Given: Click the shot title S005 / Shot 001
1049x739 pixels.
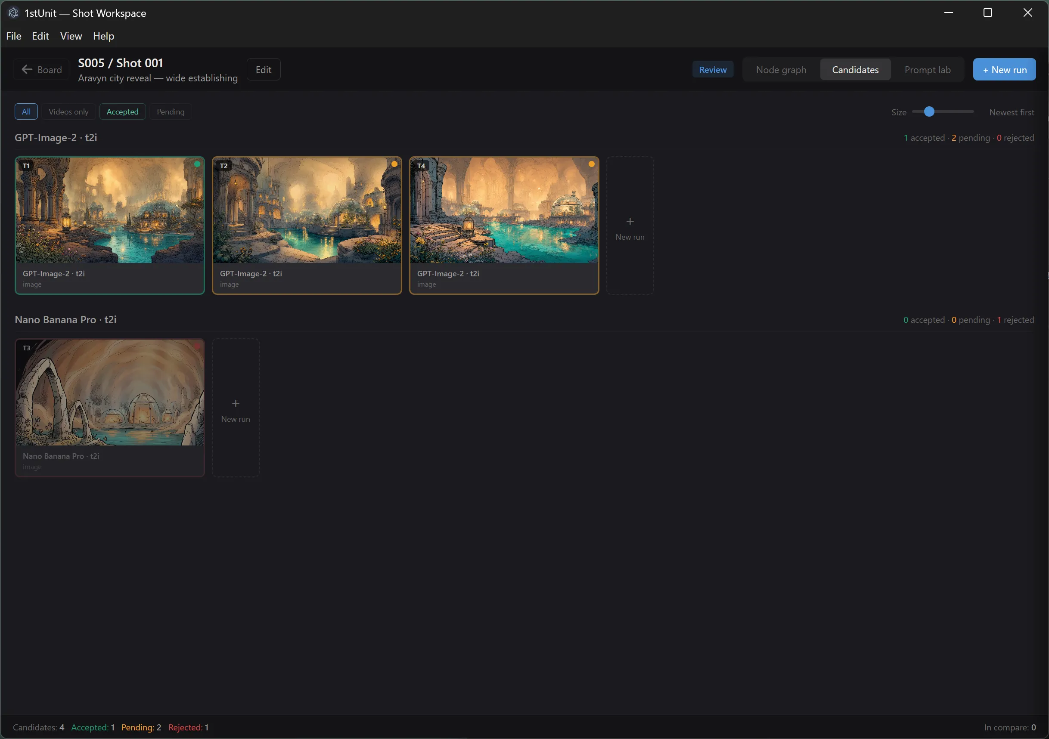Looking at the screenshot, I should (120, 63).
